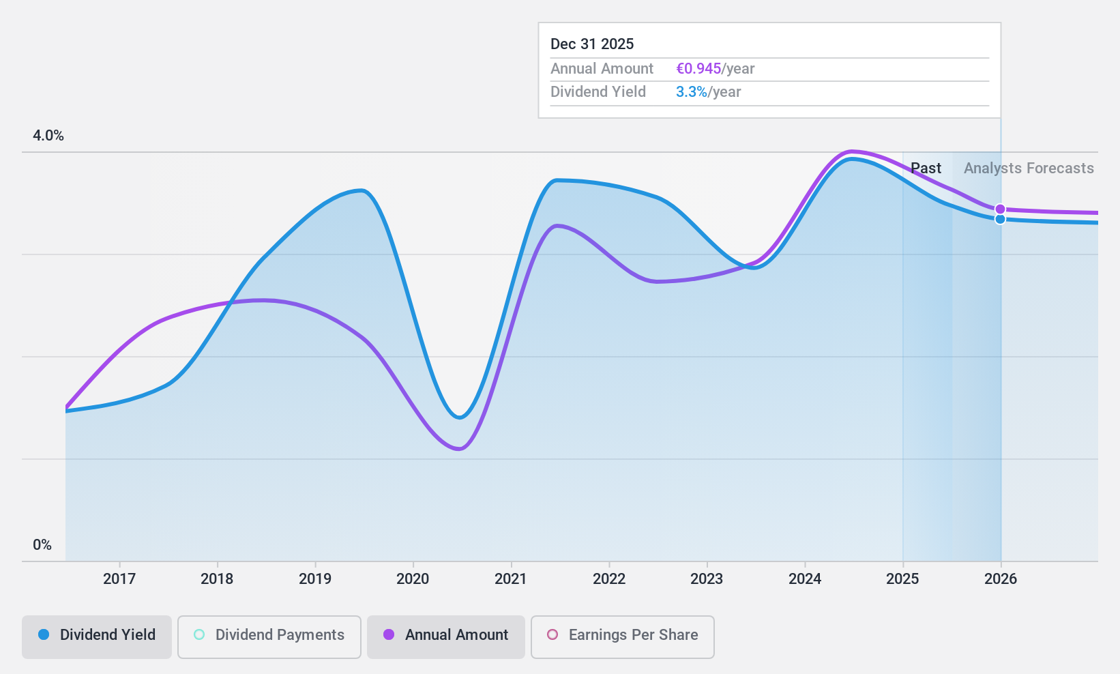Image resolution: width=1120 pixels, height=674 pixels.
Task: Toggle the Annual Amount series
Action: coord(446,637)
